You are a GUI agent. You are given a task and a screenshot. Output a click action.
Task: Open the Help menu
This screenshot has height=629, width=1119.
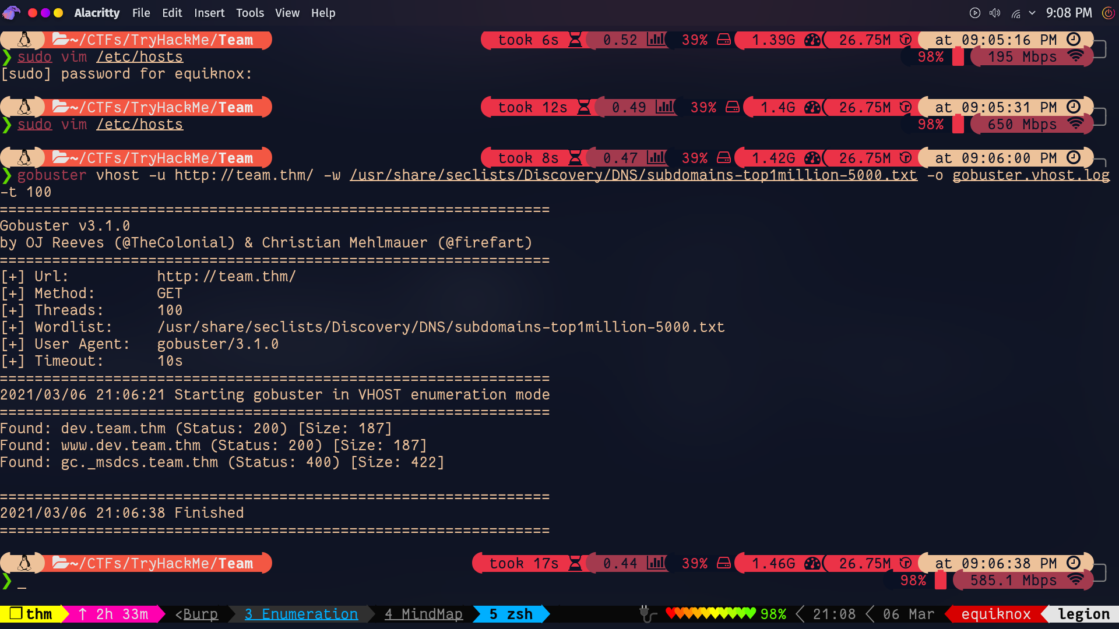coord(323,13)
